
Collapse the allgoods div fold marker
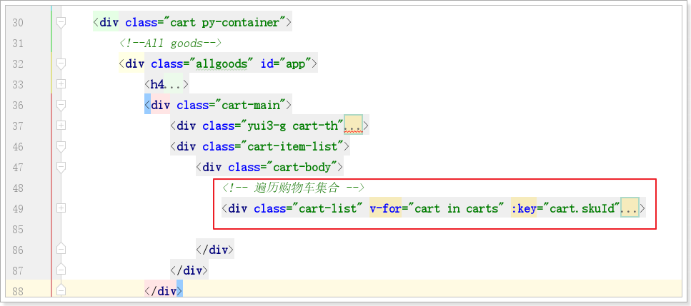point(61,64)
